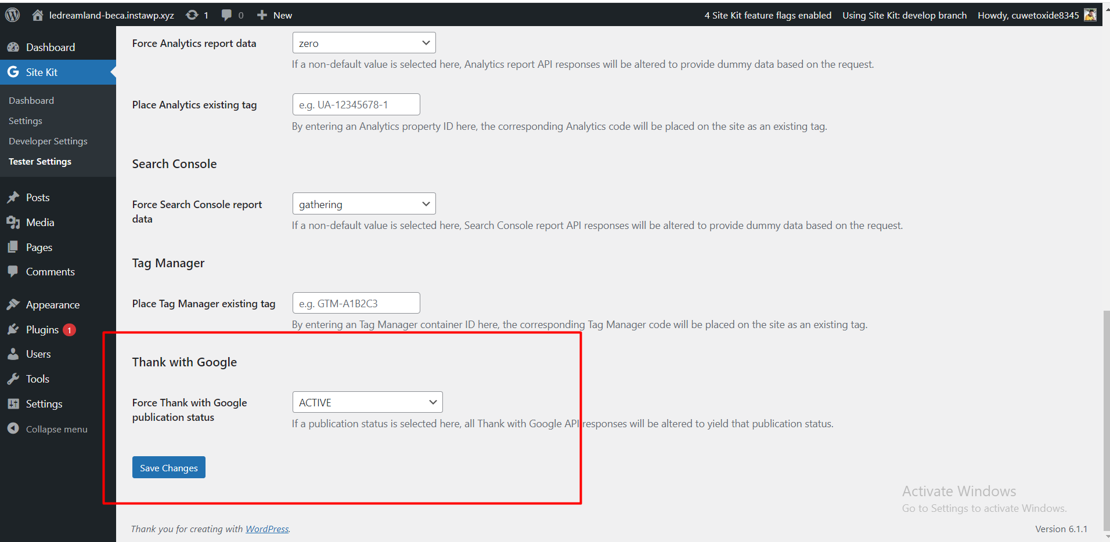The width and height of the screenshot is (1110, 542).
Task: Change the Thank with Google publication status dropdown
Action: tap(367, 402)
